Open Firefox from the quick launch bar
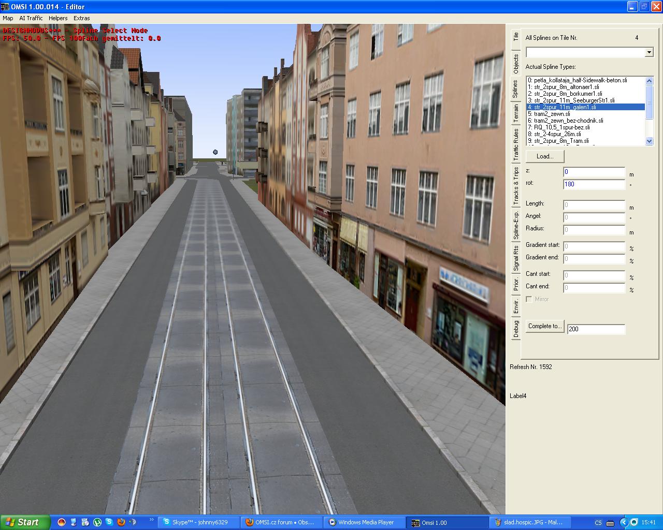This screenshot has height=530, width=663. 121,522
